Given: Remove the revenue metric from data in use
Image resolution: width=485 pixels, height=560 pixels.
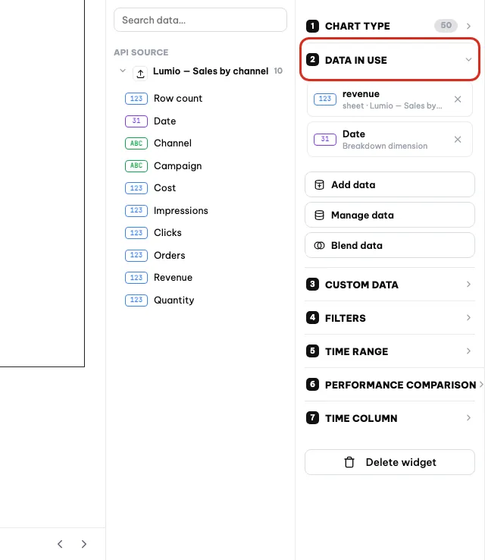Looking at the screenshot, I should coord(458,99).
